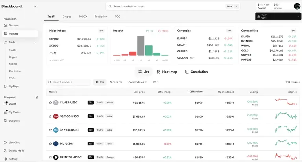
Task: Sort by Last price column
Action: (x=139, y=92)
